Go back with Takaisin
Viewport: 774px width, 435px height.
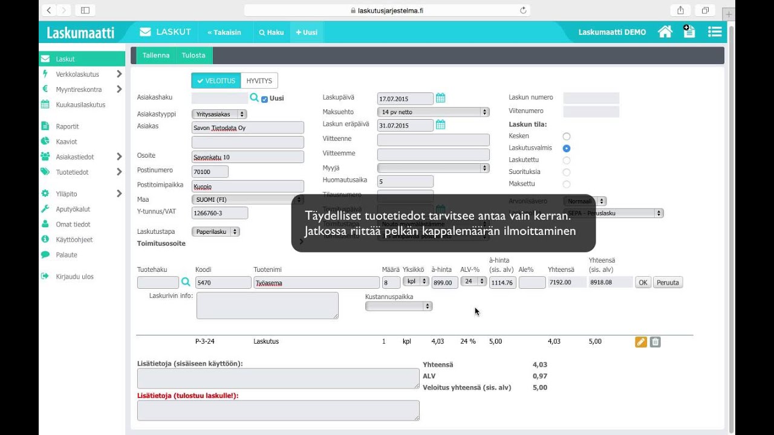(x=224, y=32)
